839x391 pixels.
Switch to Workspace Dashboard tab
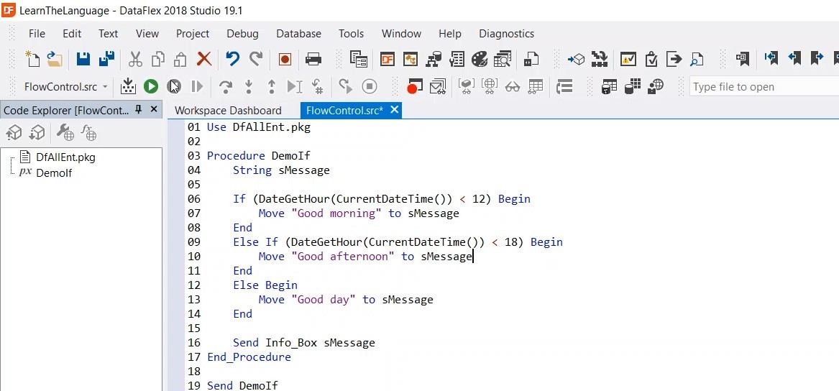coord(228,111)
